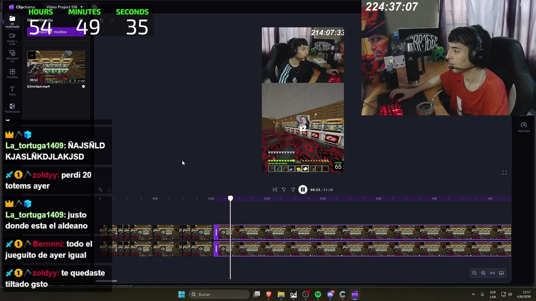
Task: Open Task View from the taskbar
Action: pos(257,294)
